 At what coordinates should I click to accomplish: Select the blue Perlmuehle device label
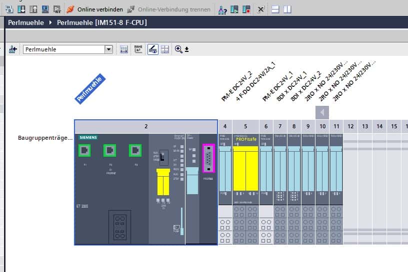pyautogui.click(x=90, y=89)
